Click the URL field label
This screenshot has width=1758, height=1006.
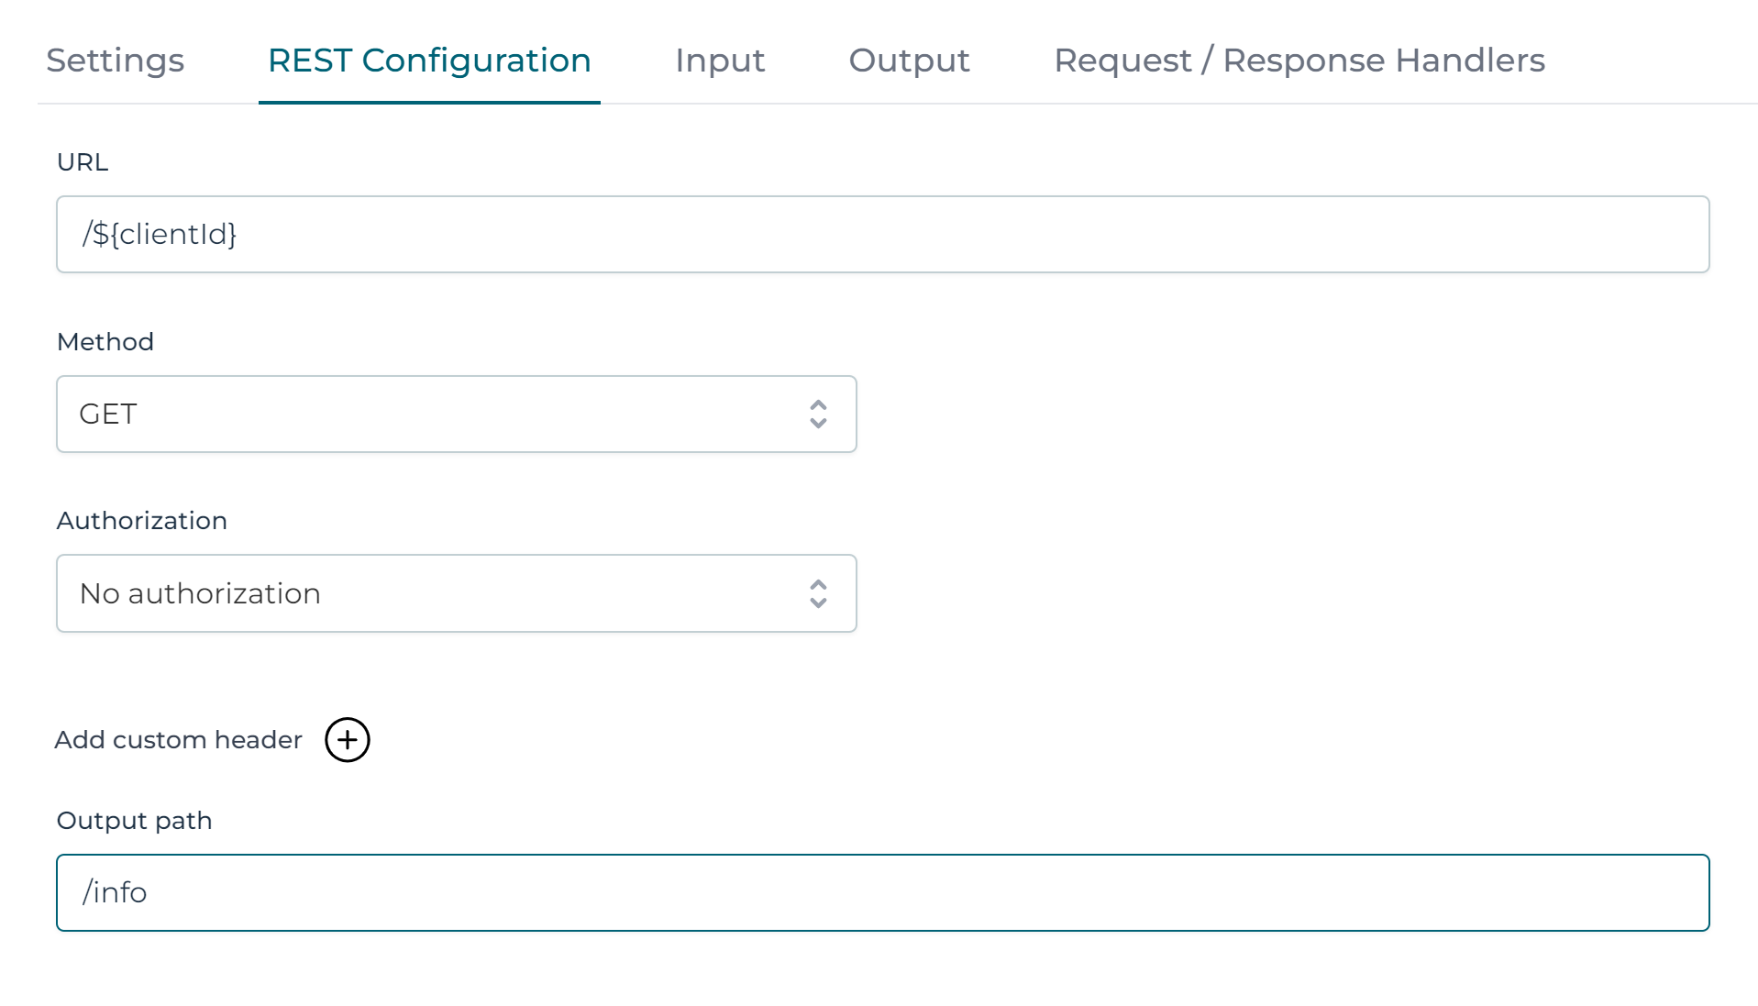(83, 162)
